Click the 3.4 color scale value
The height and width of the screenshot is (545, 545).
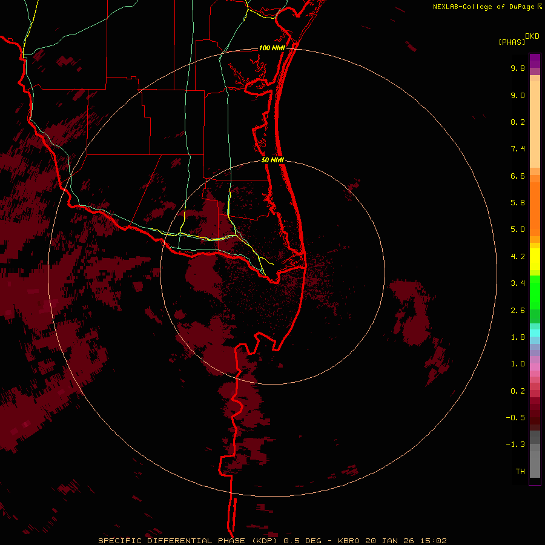coord(518,283)
